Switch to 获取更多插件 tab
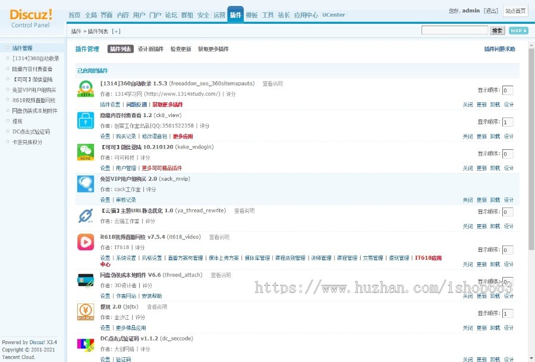535x362 pixels. pyautogui.click(x=213, y=49)
